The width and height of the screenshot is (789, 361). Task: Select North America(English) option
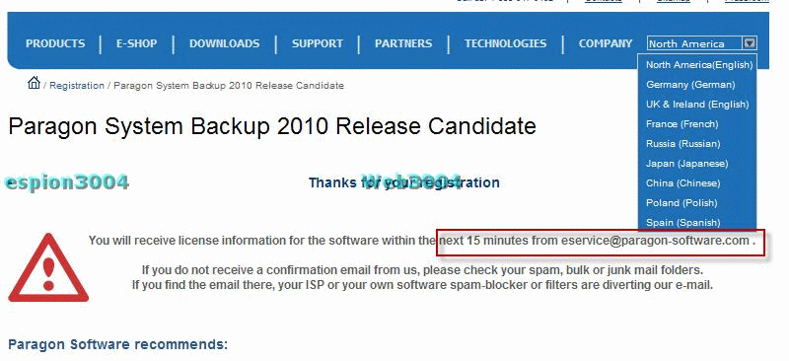coord(699,64)
